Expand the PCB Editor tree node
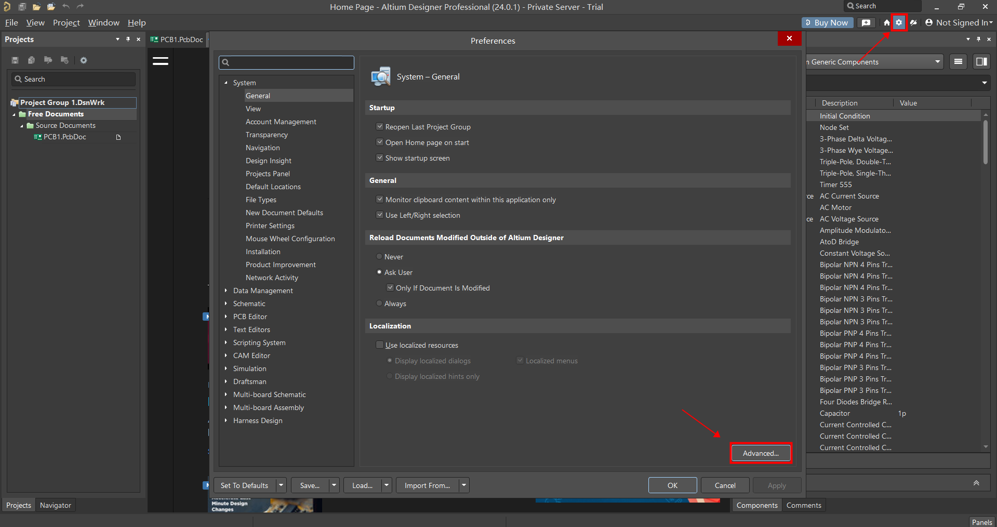The image size is (997, 527). [226, 317]
